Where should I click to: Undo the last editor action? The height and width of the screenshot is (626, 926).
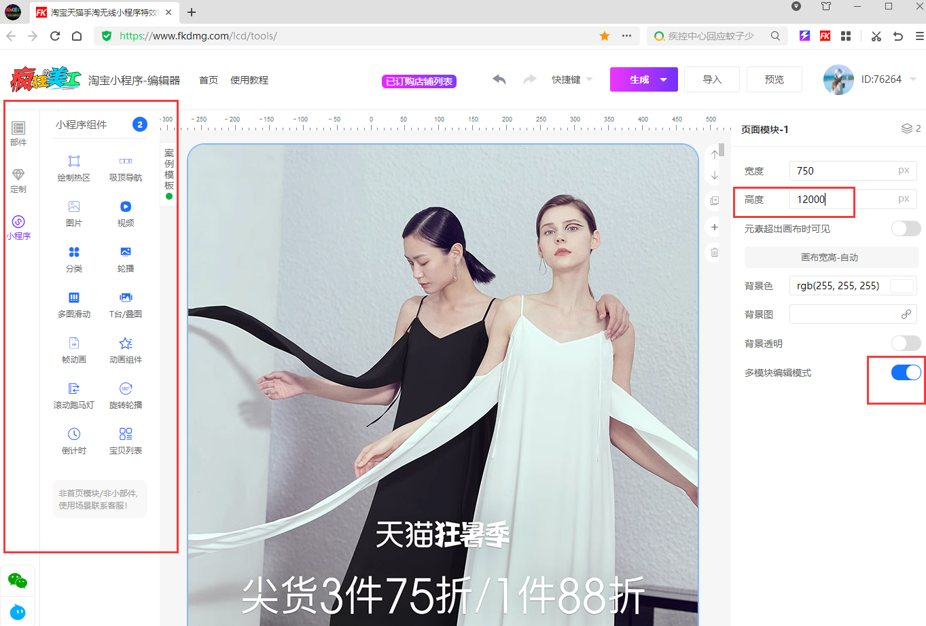click(499, 79)
